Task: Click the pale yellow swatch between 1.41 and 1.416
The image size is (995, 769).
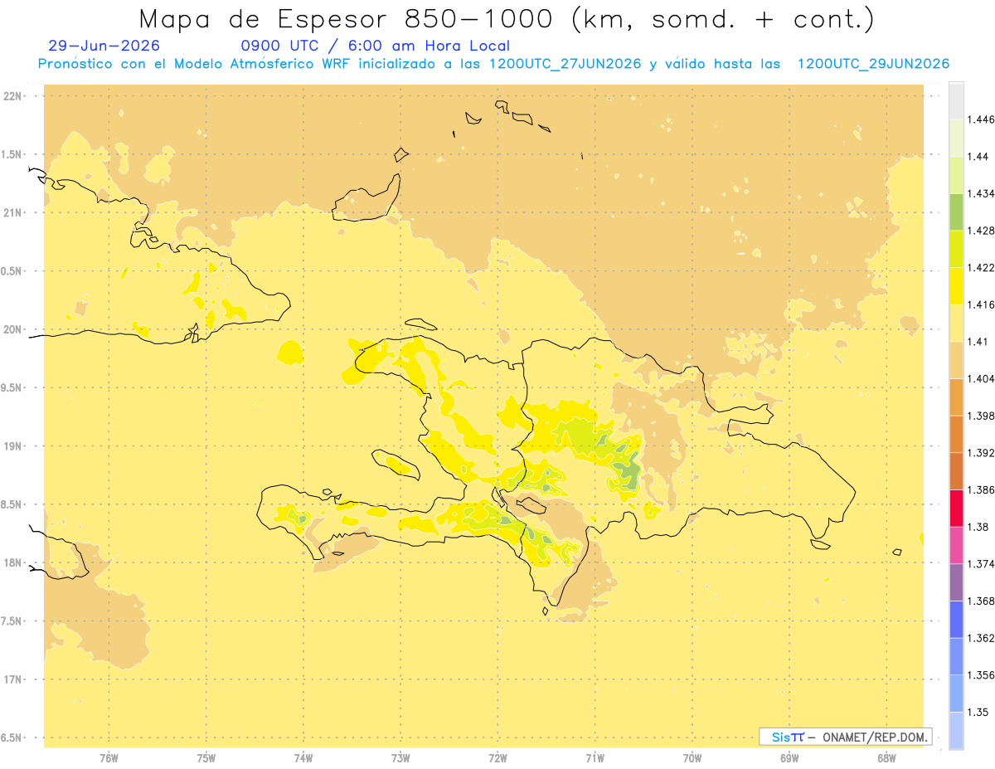Action: (x=956, y=323)
